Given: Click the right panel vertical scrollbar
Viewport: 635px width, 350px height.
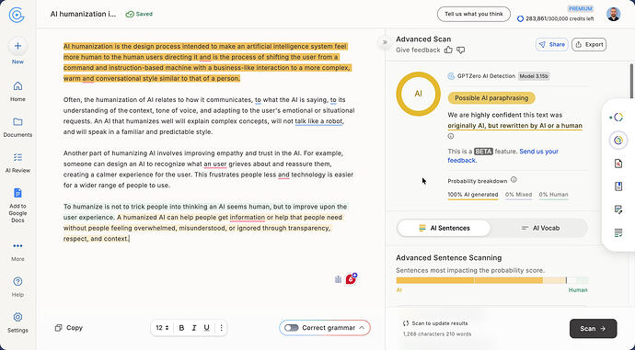Looking at the screenshot, I should 631,81.
